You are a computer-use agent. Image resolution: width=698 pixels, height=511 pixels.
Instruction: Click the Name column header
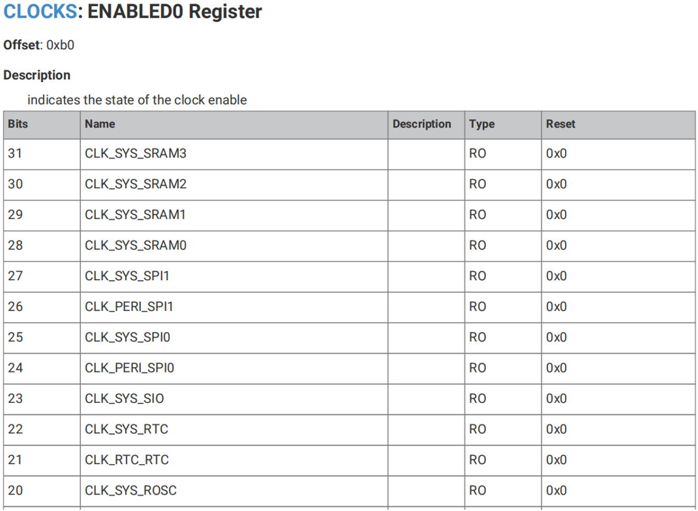100,124
